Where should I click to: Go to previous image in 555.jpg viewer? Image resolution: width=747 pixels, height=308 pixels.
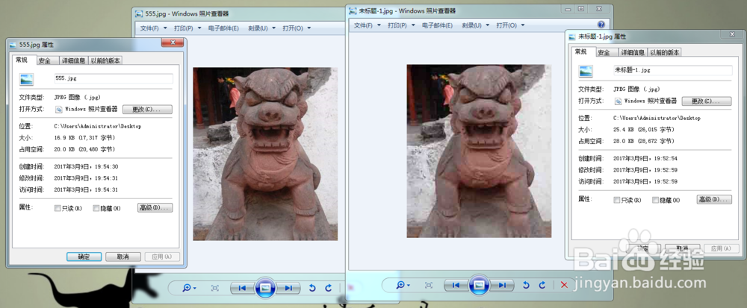(241, 288)
